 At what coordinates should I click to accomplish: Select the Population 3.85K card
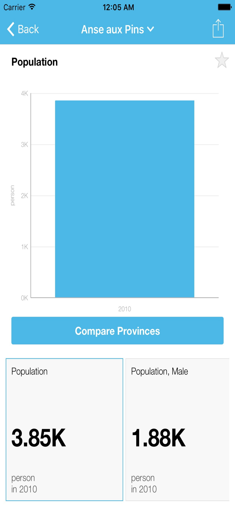(x=64, y=430)
